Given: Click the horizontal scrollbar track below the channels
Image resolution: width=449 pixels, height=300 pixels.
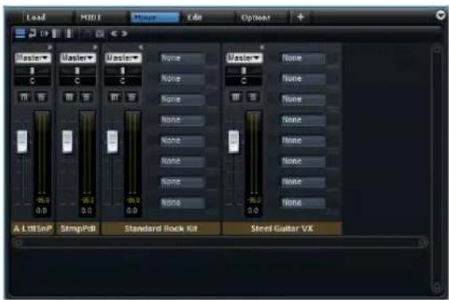Looking at the screenshot, I should 220,243.
